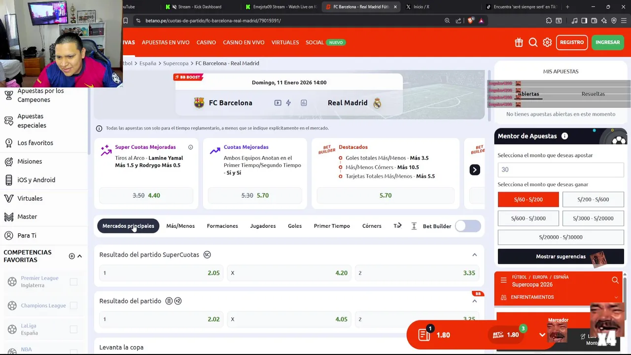
Task: Click the SuperCuotas SC badge icon
Action: pyautogui.click(x=207, y=254)
